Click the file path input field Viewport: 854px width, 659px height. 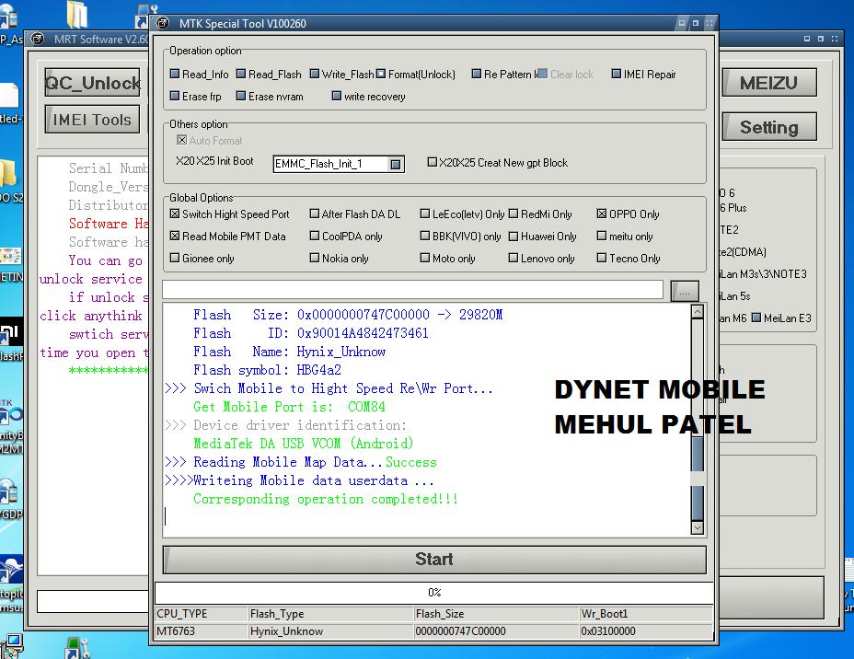(x=412, y=290)
